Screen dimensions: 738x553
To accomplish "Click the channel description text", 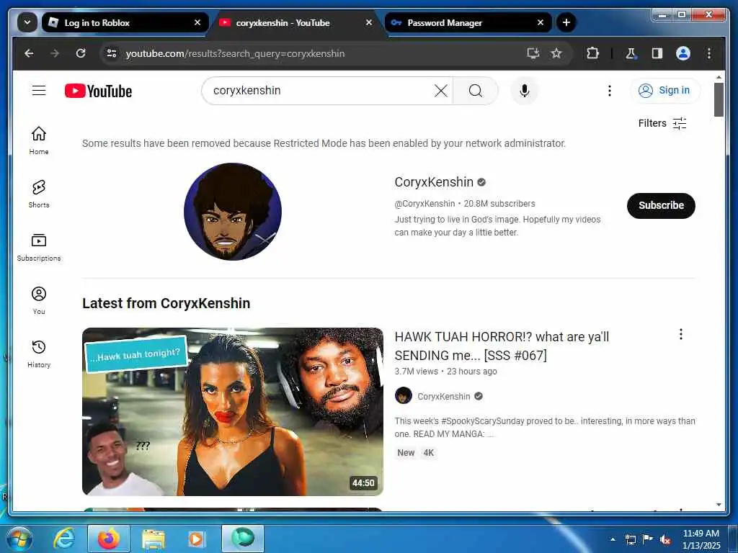I will [x=497, y=225].
